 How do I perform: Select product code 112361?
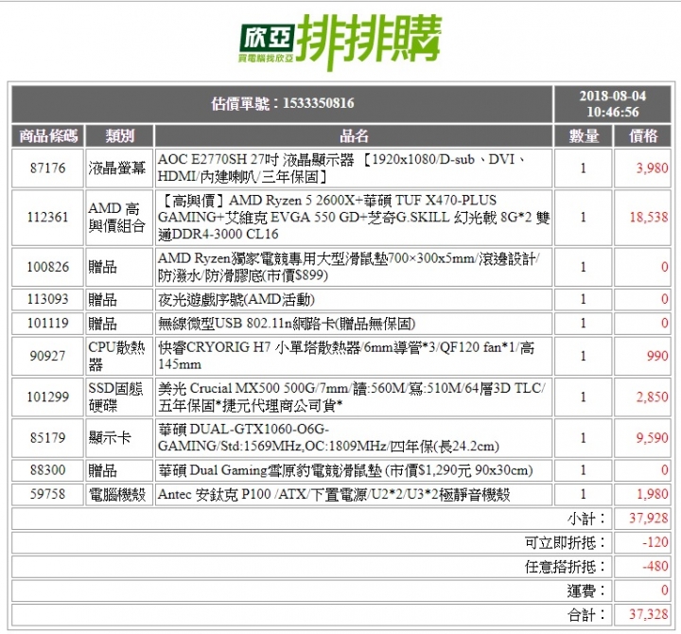pos(48,218)
